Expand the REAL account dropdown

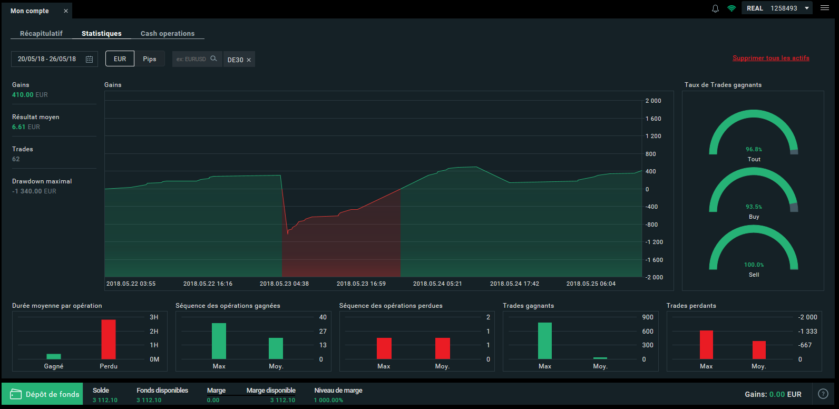(x=806, y=8)
